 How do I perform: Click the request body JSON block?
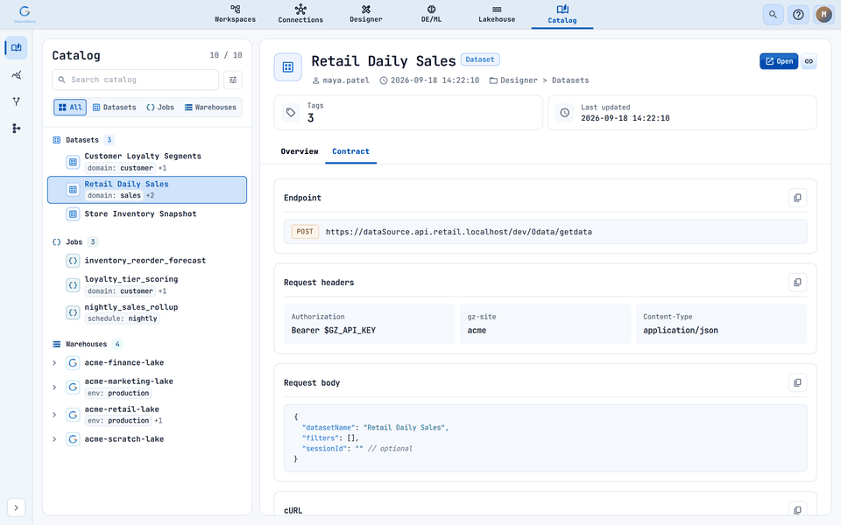pos(545,437)
